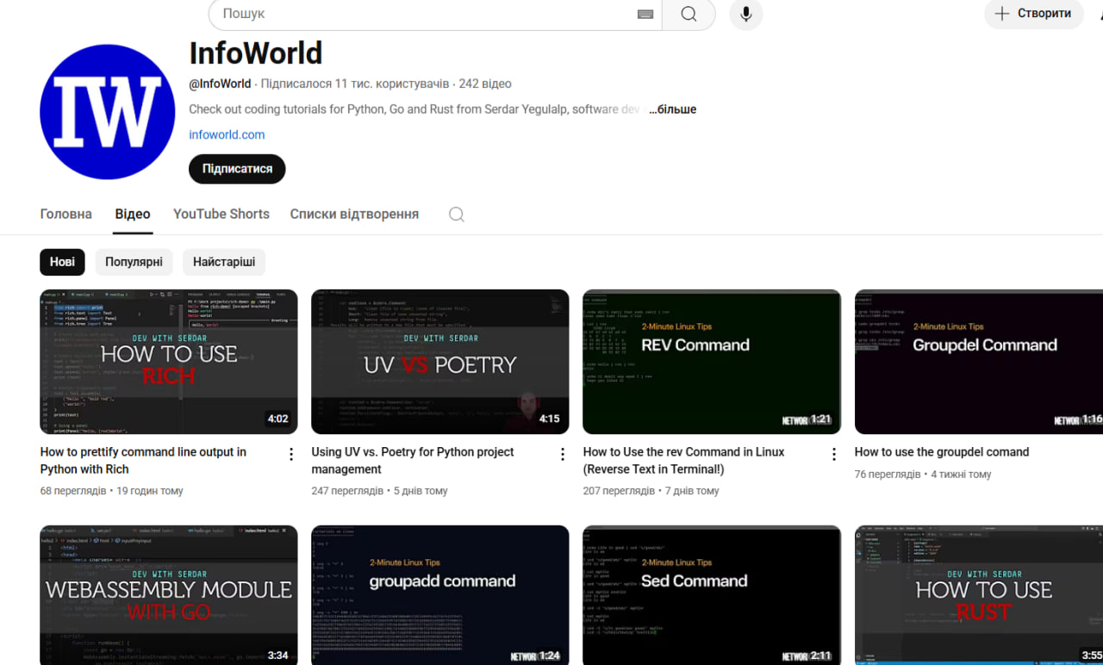Open the How to Use Rich thumbnail
The width and height of the screenshot is (1103, 665).
click(169, 362)
